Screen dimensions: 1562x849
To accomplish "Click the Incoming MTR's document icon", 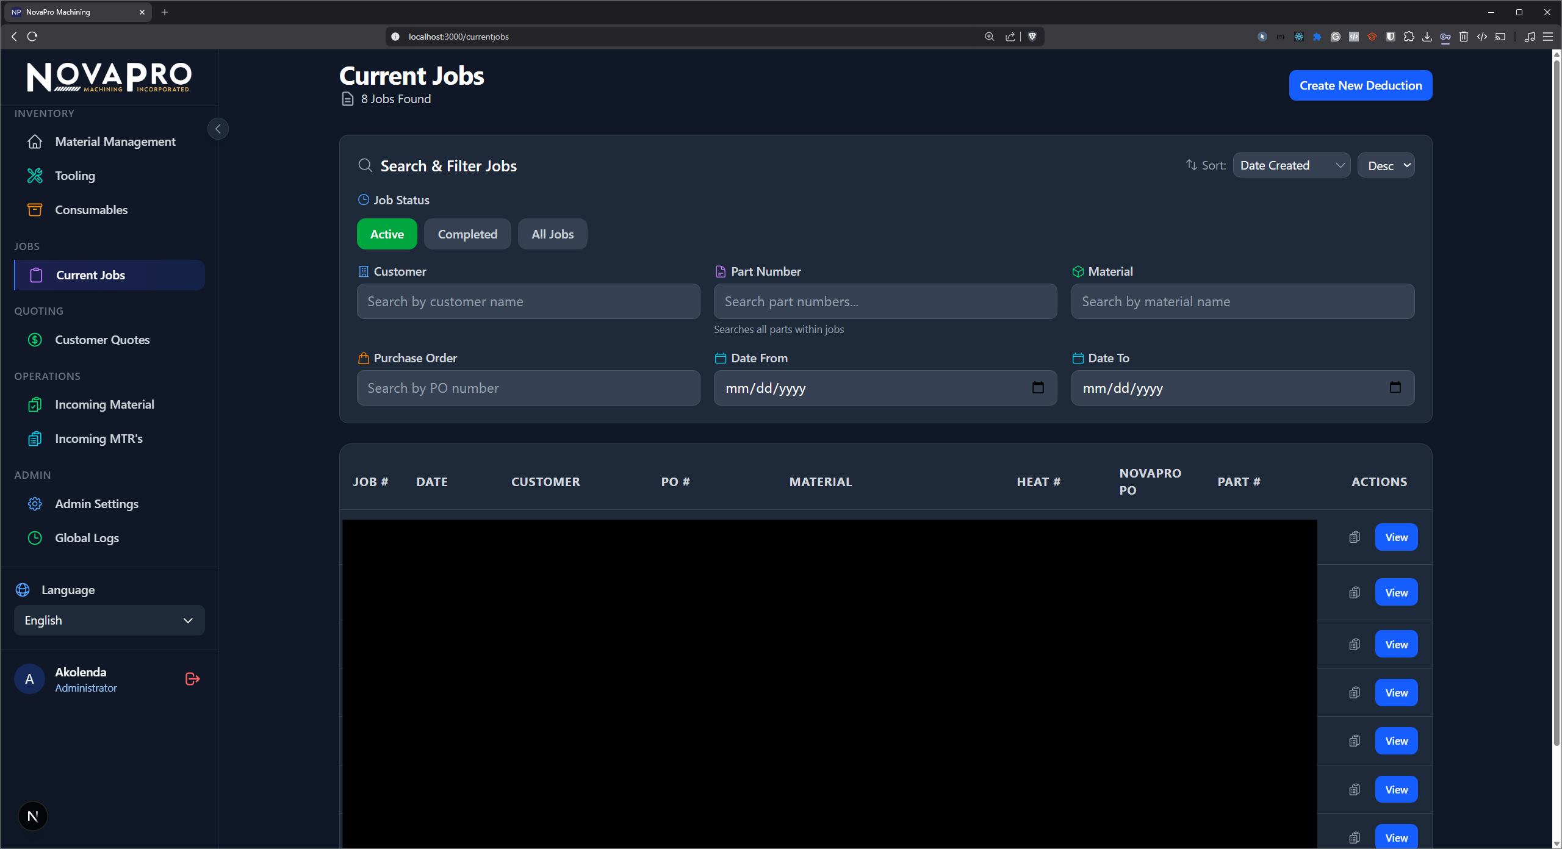I will click(x=35, y=439).
